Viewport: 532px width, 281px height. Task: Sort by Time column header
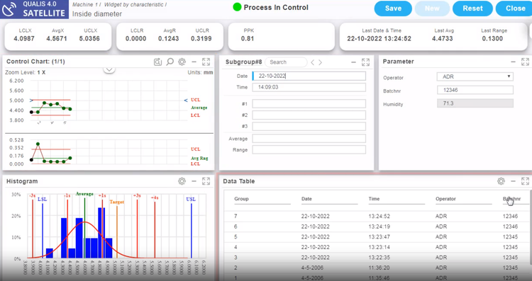coord(374,199)
